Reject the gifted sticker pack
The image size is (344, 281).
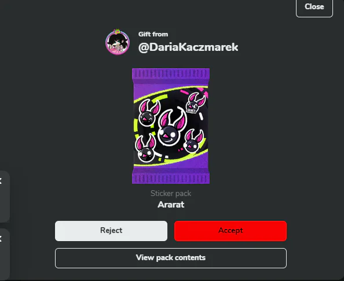[111, 231]
